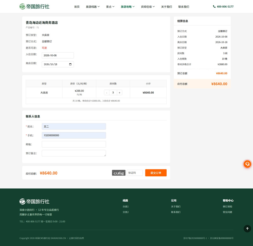This screenshot has width=253, height=246.
Task: Click the room quantity field showing 3
Action: tap(113, 92)
